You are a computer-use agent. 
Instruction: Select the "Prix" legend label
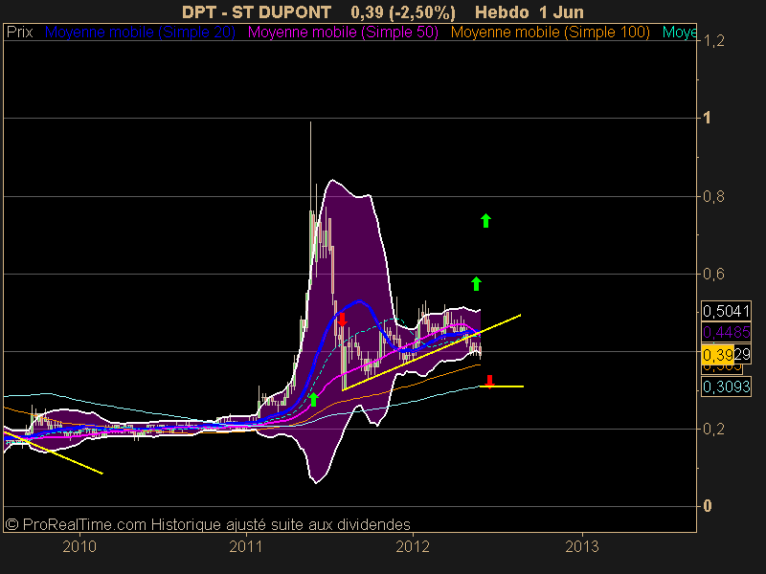coord(19,33)
